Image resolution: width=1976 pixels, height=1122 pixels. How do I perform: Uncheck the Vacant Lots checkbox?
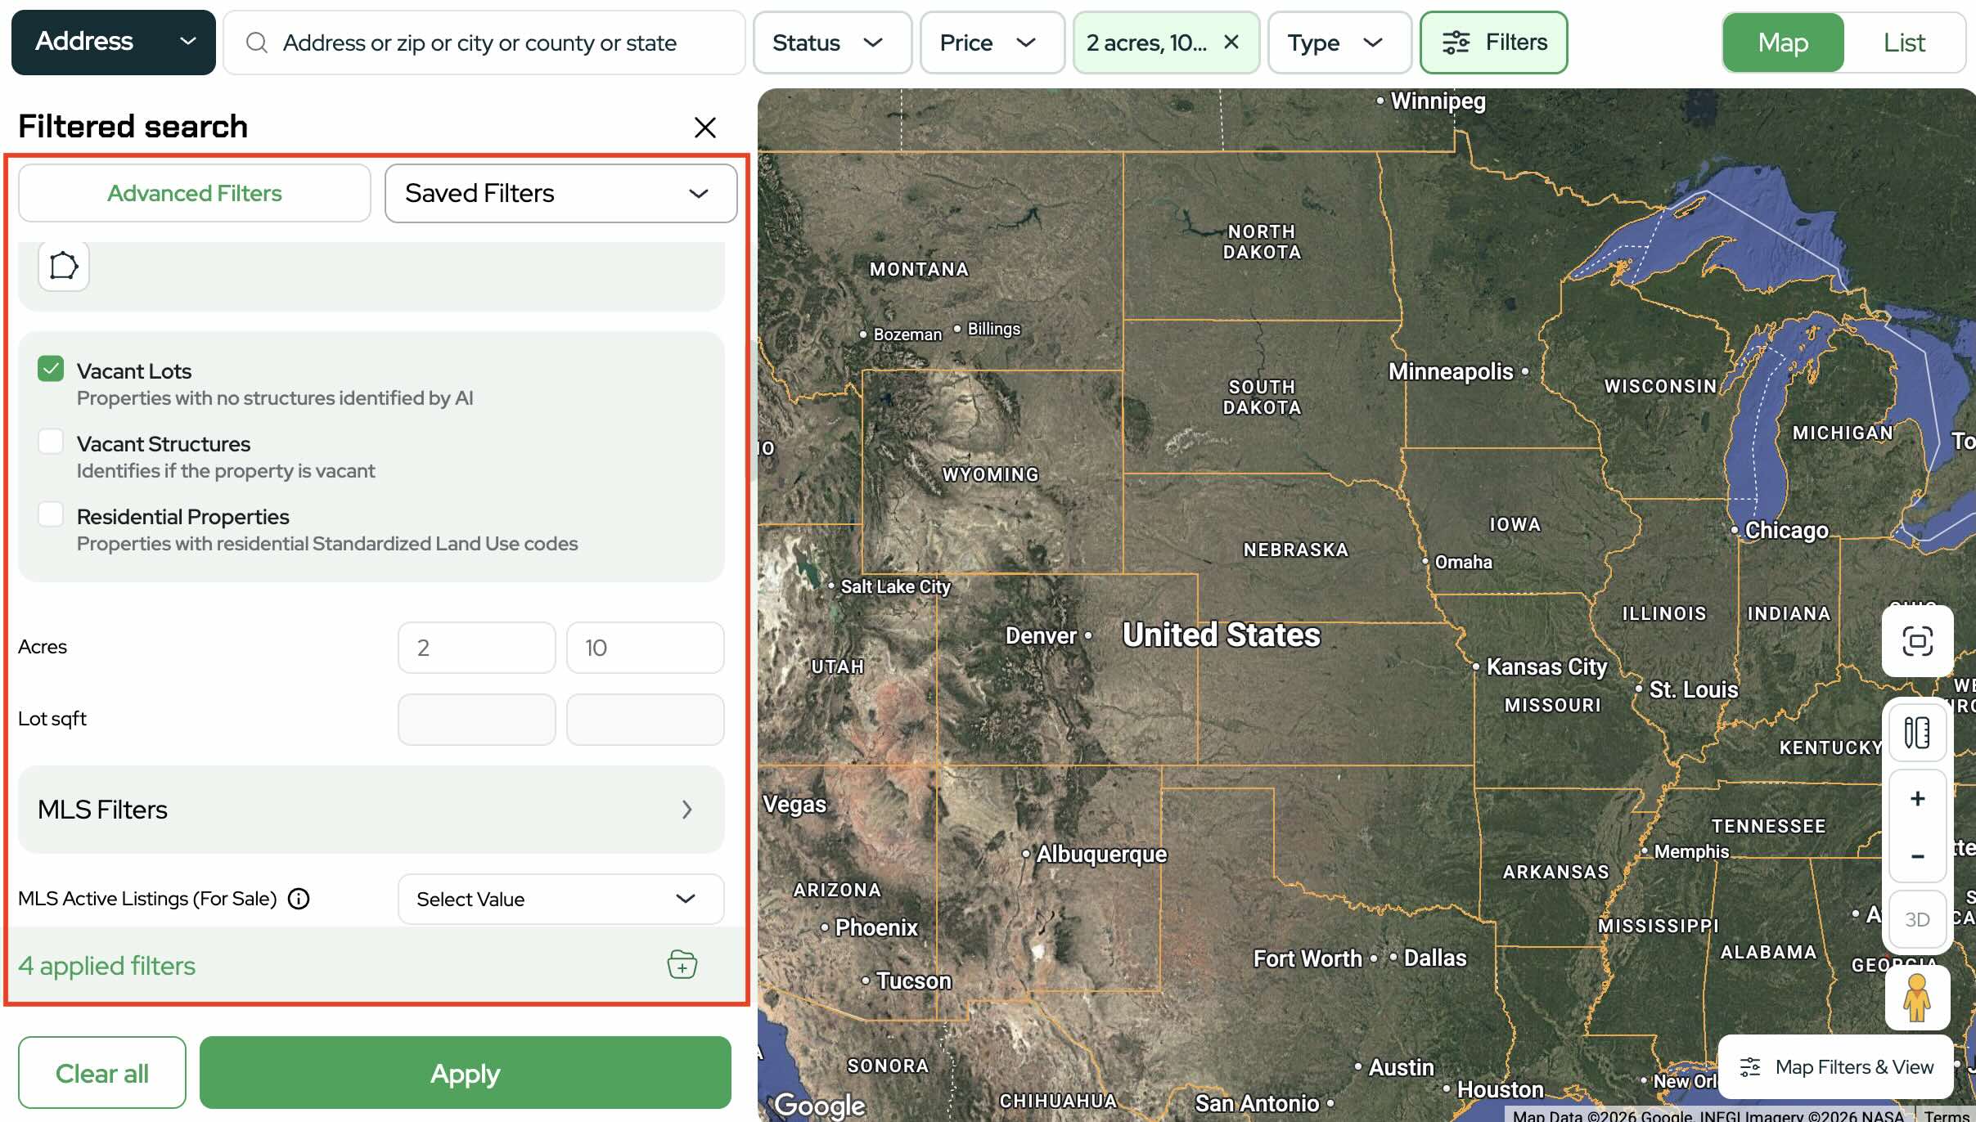[51, 370]
